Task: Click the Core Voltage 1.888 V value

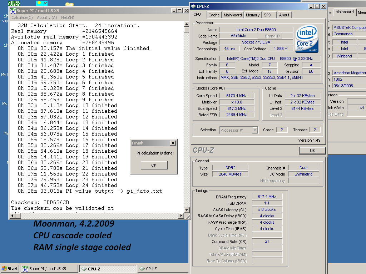Action: click(x=281, y=49)
